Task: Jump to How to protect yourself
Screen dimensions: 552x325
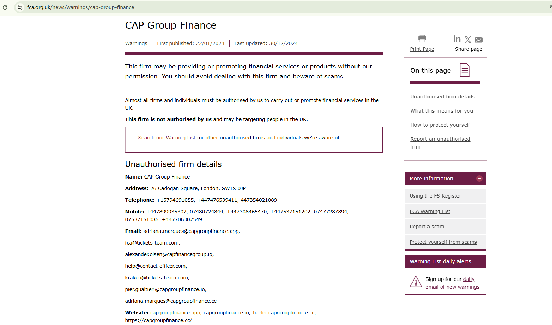Action: pos(440,125)
